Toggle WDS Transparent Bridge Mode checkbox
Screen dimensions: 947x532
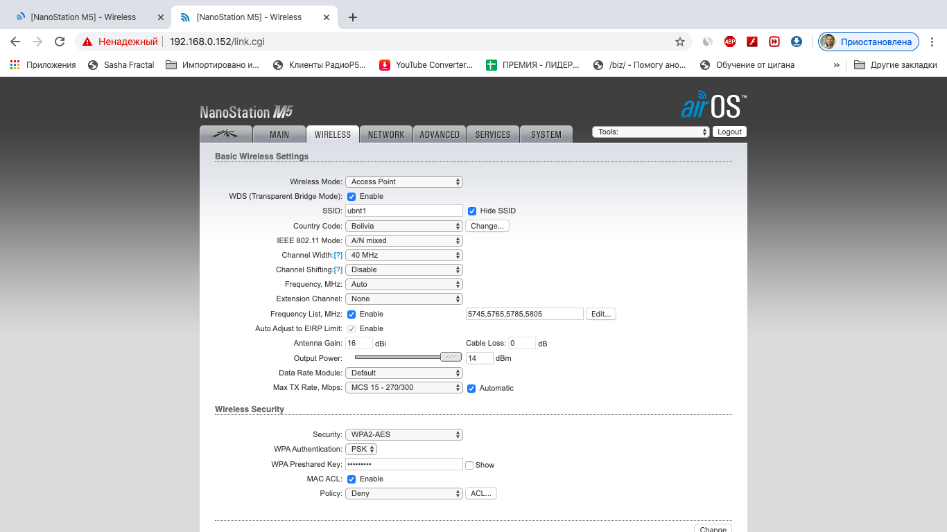[x=351, y=197]
